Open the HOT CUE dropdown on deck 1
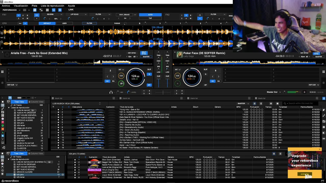326x183 pixels. [12, 85]
